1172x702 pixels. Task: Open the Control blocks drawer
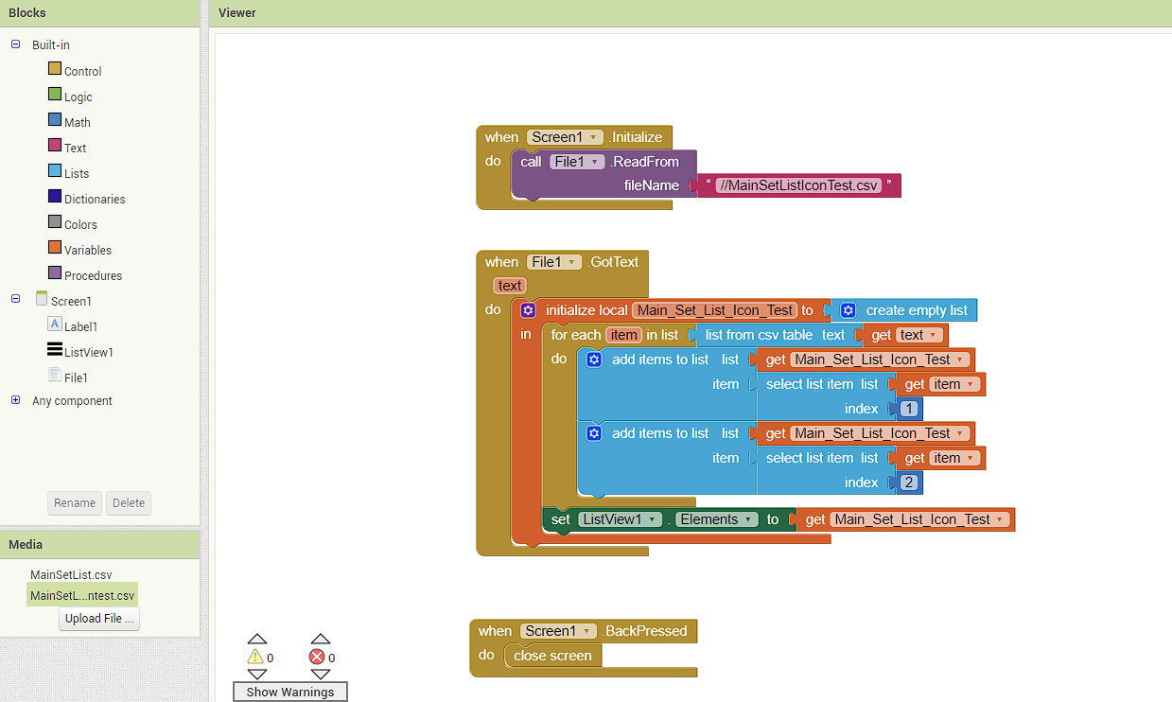point(82,71)
